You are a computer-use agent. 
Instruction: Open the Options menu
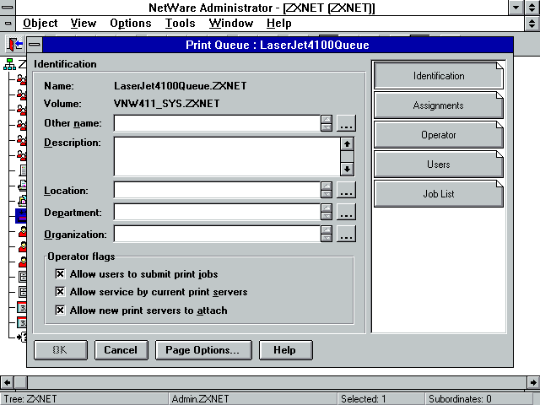click(131, 23)
